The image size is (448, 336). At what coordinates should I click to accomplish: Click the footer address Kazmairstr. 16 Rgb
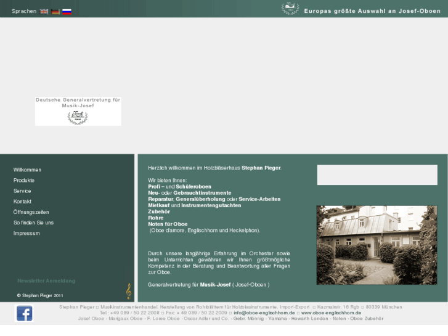338,307
